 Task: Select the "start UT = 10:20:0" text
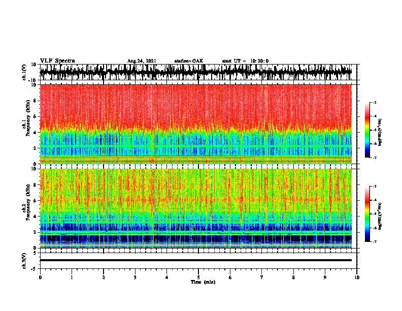[x=245, y=61]
